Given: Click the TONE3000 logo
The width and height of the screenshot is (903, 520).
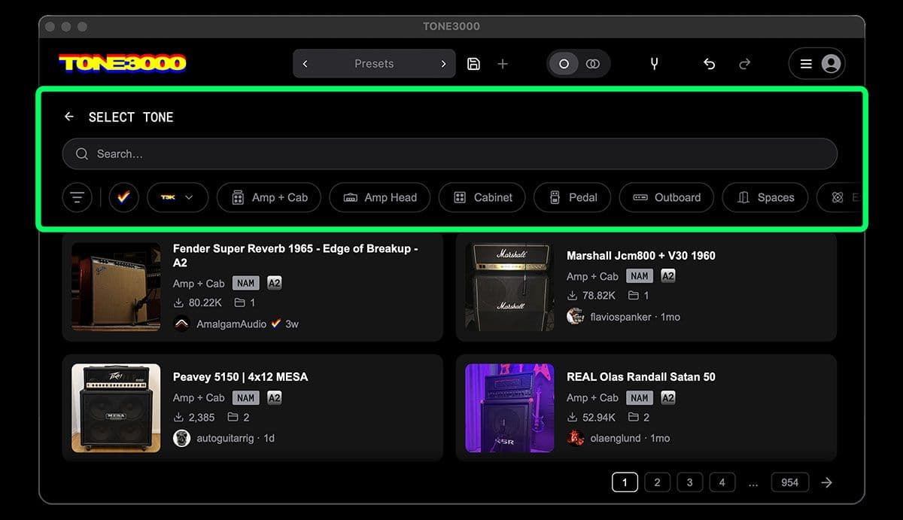Looking at the screenshot, I should pos(122,63).
